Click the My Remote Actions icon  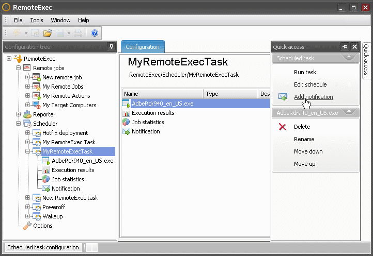(36, 96)
